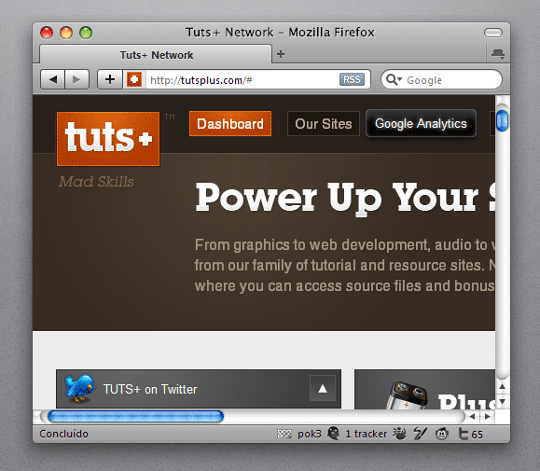The width and height of the screenshot is (540, 471).
Task: Click the splat hand icon in status bar
Action: tap(399, 434)
